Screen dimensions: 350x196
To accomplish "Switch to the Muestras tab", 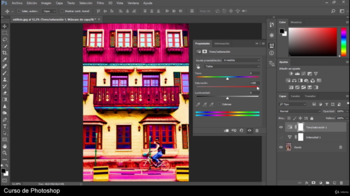I will pos(296,22).
